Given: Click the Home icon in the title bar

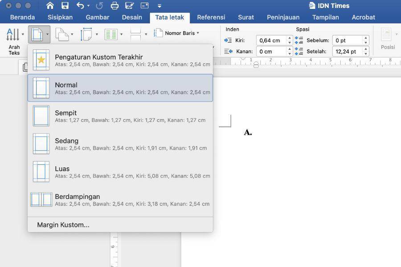Looking at the screenshot, I should point(50,6).
